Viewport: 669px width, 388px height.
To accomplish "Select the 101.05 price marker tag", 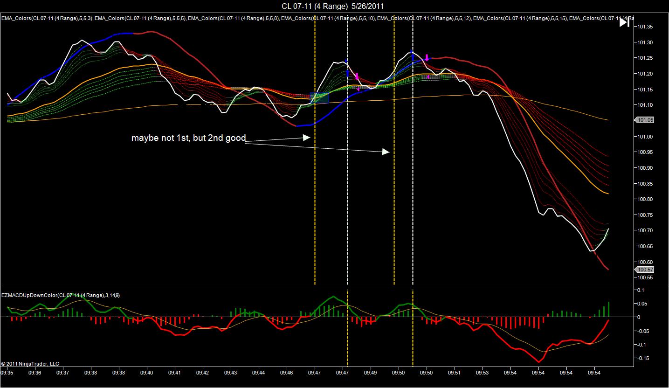I will point(644,120).
